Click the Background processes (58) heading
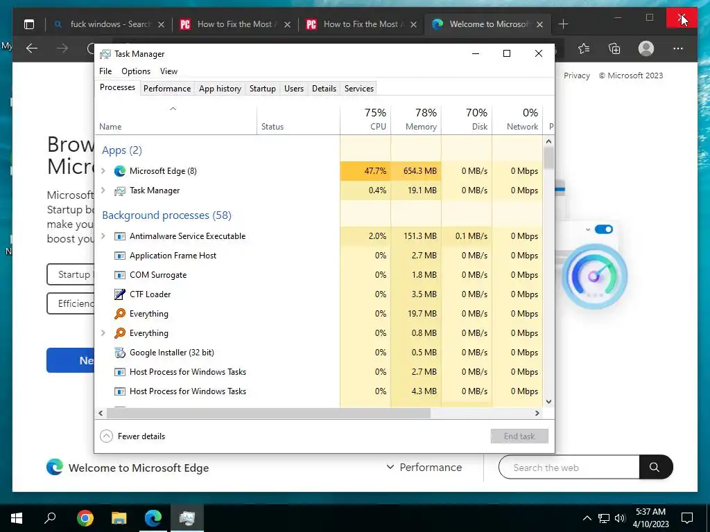710x532 pixels. [x=166, y=215]
